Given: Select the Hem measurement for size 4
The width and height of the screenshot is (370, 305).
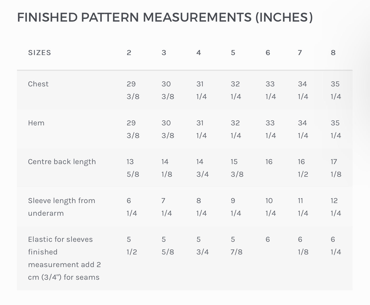Looking at the screenshot, I should [202, 129].
